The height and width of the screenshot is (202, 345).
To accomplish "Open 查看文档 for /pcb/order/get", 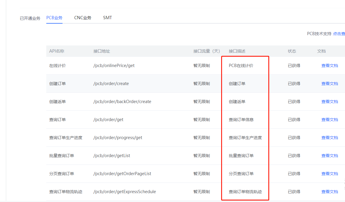I will [329, 120].
